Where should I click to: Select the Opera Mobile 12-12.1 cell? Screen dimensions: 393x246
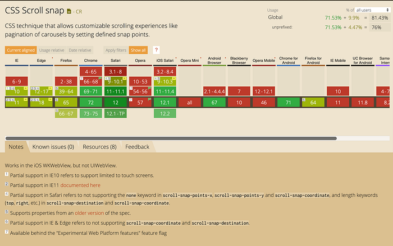tap(264, 91)
